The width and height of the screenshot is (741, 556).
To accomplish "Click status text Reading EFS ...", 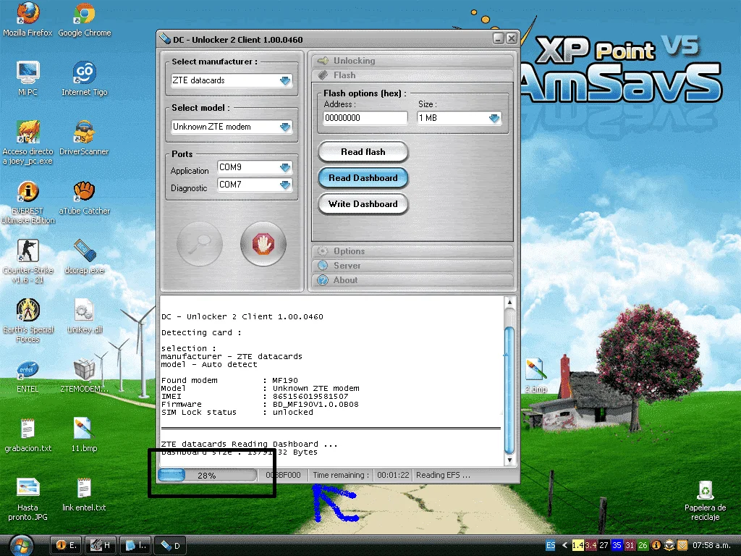I will [443, 475].
